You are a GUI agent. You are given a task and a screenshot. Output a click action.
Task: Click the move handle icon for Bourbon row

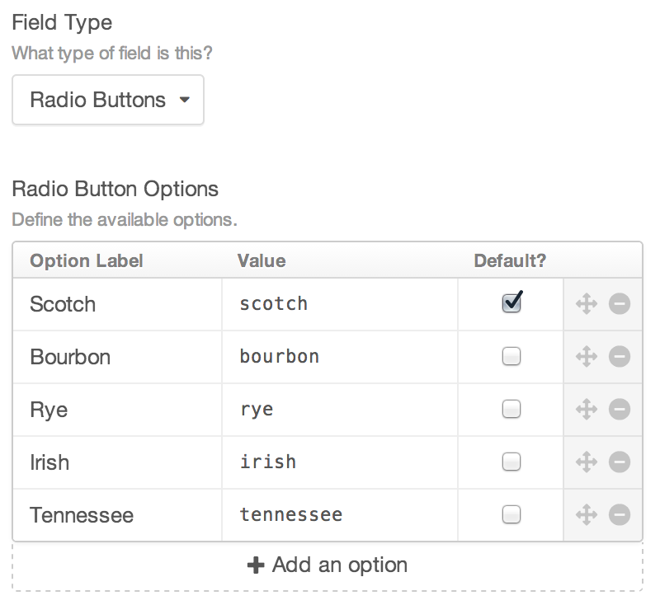pos(588,356)
